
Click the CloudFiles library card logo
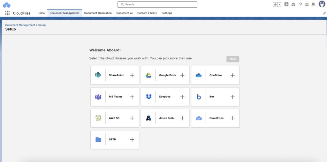tap(199, 118)
